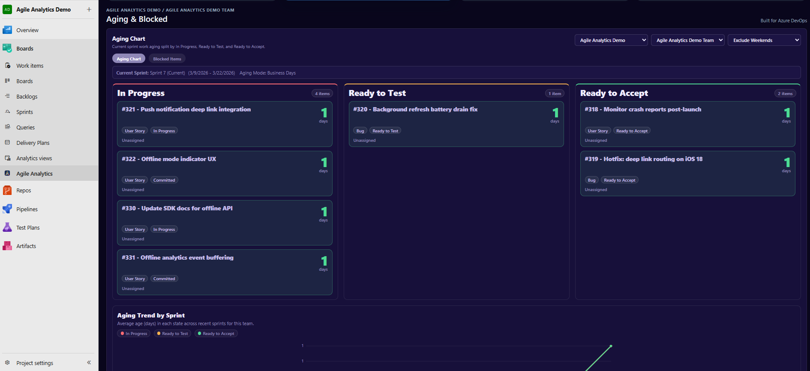Click User Story tag on card #331
This screenshot has width=810, height=371.
(x=135, y=278)
